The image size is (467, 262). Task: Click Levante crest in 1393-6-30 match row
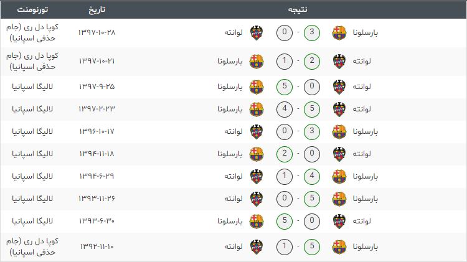339,221
